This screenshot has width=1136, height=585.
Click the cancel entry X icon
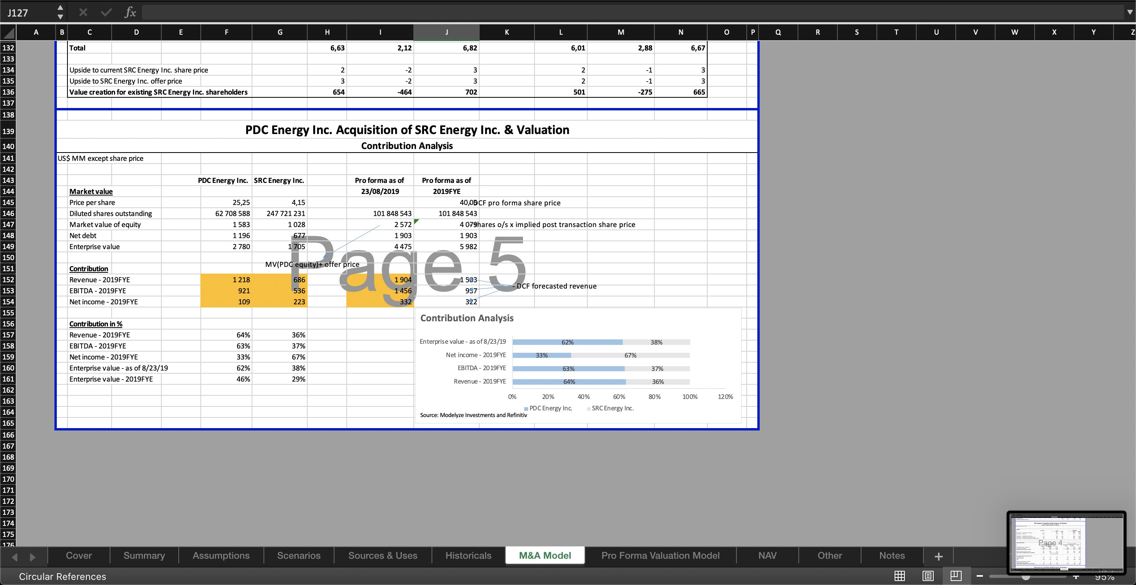point(83,12)
